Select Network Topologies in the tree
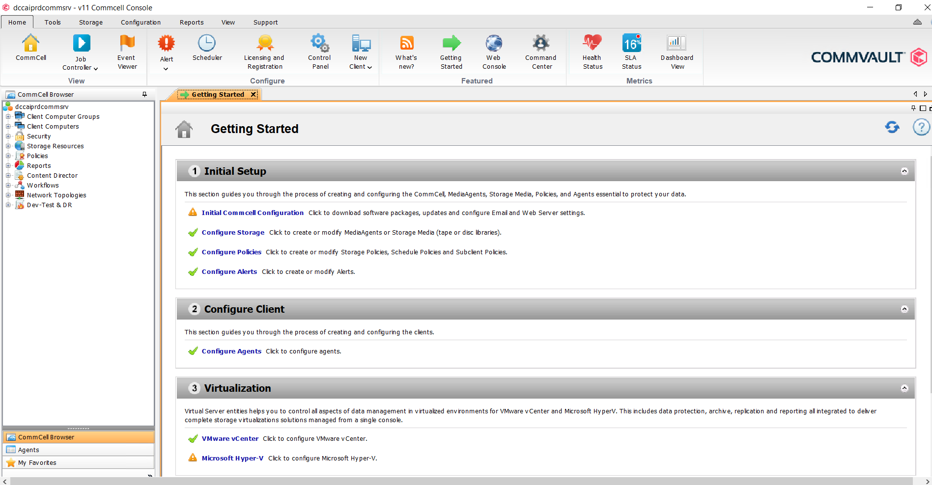Screen dimensions: 932x485 pyautogui.click(x=56, y=195)
